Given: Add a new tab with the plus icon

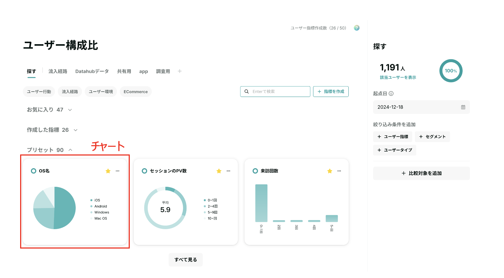Looking at the screenshot, I should pos(180,71).
